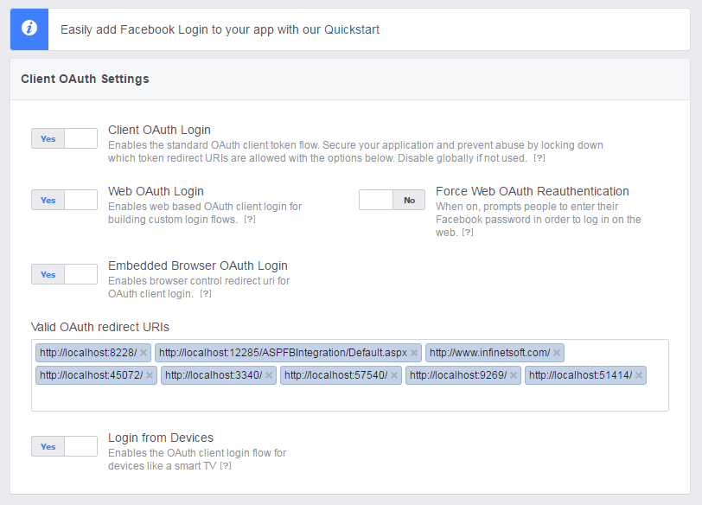Screen dimensions: 702x505
Task: Remove http://localhost:57540/ redirect URI
Action: (x=394, y=375)
